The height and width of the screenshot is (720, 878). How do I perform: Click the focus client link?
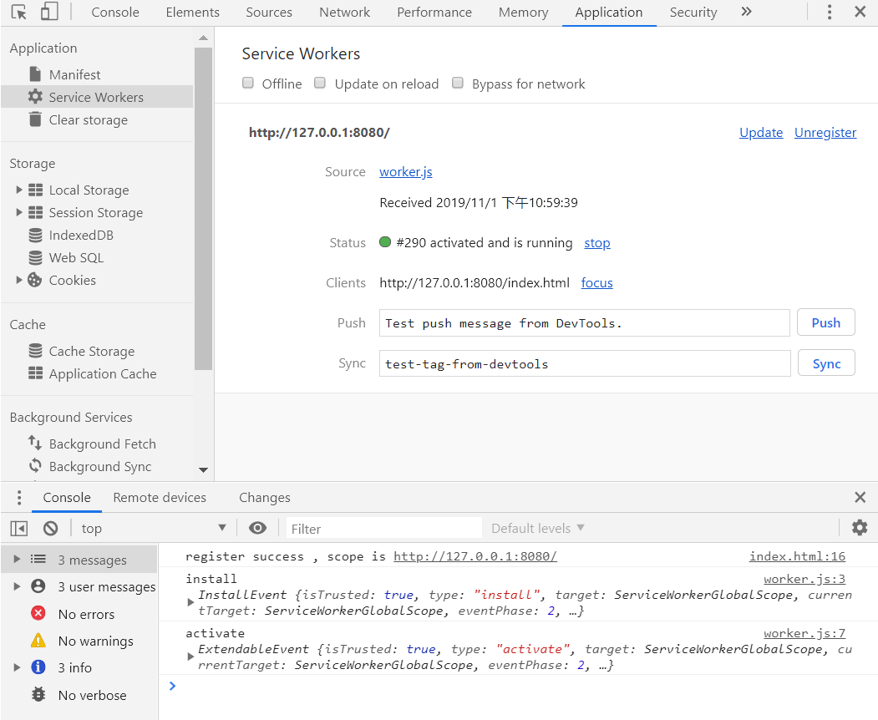pos(597,282)
